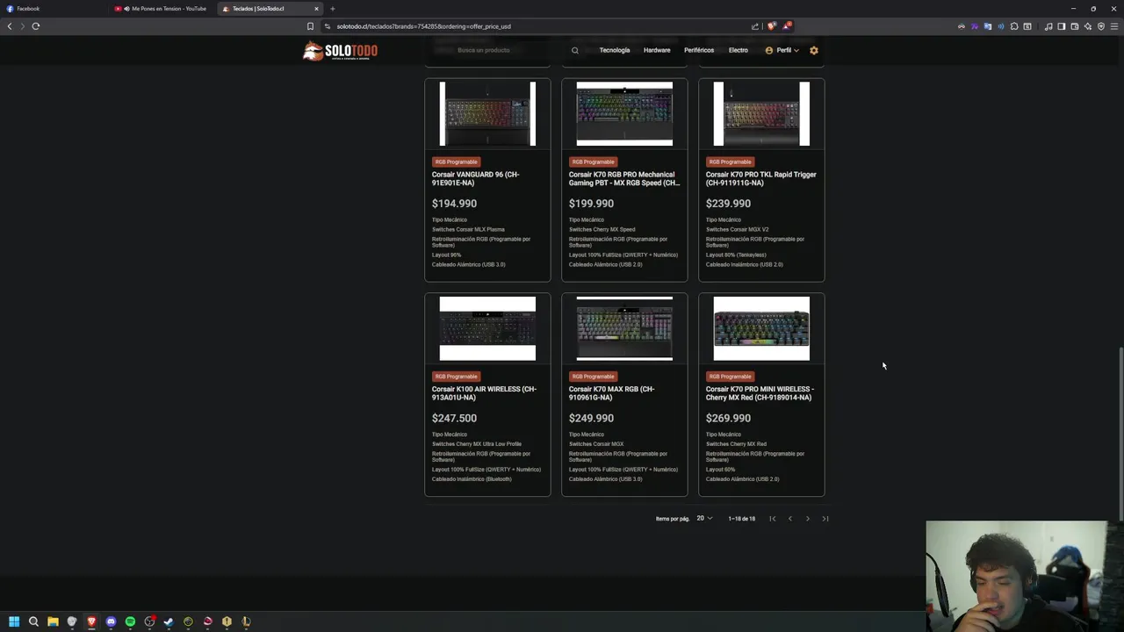Click the $269.990 price
1124x632 pixels.
(728, 419)
